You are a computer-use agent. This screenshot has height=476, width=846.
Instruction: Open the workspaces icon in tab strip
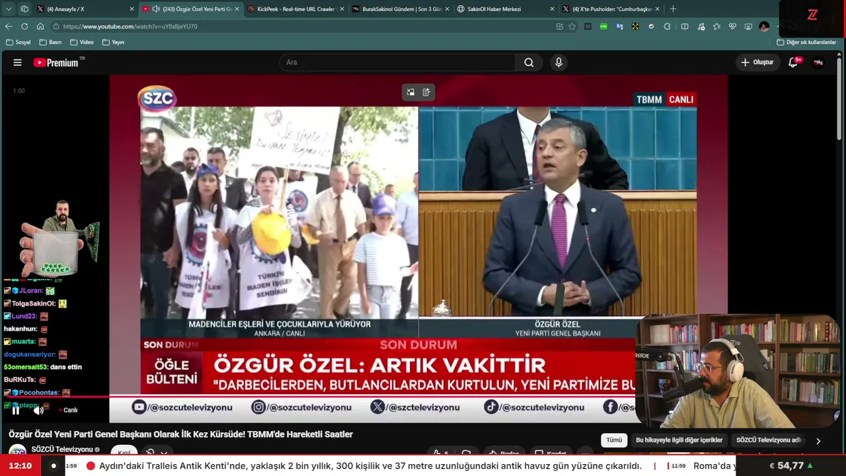tap(24, 9)
